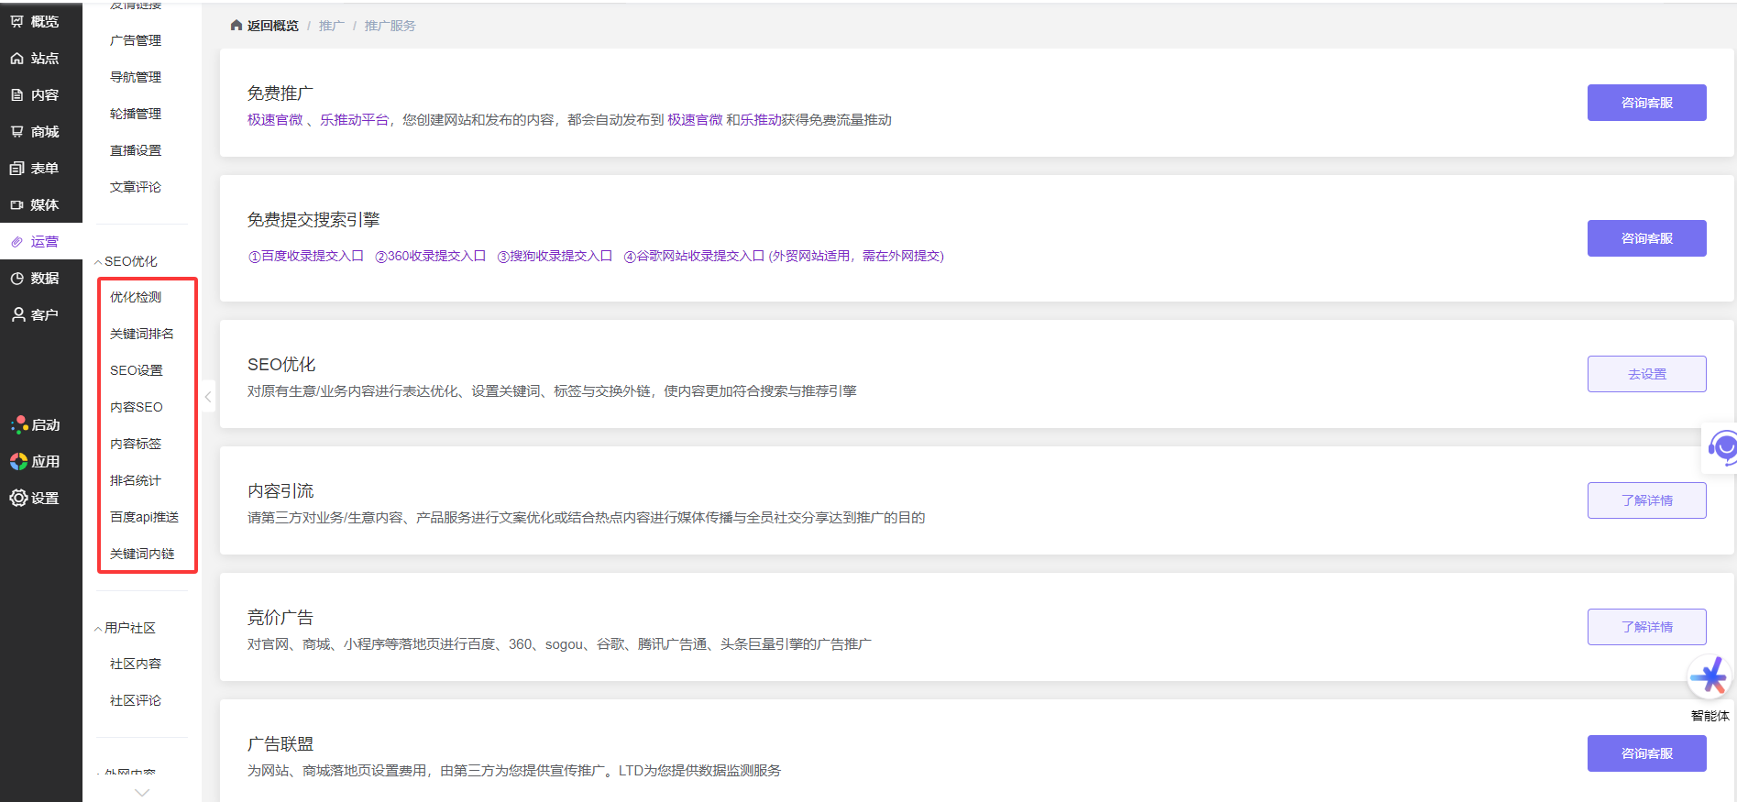Open 导航管理 in the submenu

136,77
